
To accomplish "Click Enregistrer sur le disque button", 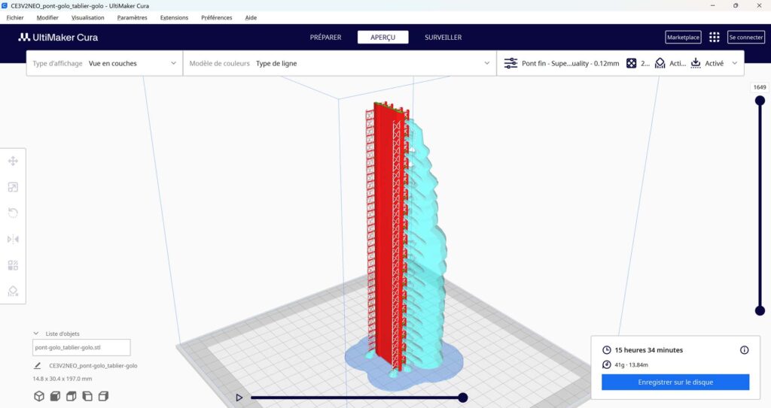I will coord(675,382).
